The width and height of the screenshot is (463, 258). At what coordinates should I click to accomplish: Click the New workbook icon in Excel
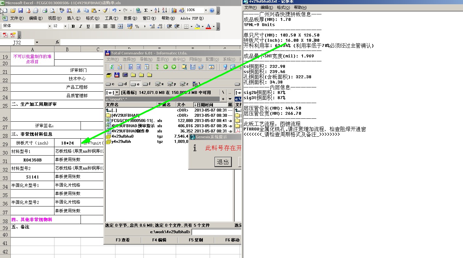(x=5, y=10)
